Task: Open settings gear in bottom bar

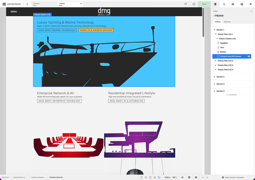Action: tap(182, 177)
